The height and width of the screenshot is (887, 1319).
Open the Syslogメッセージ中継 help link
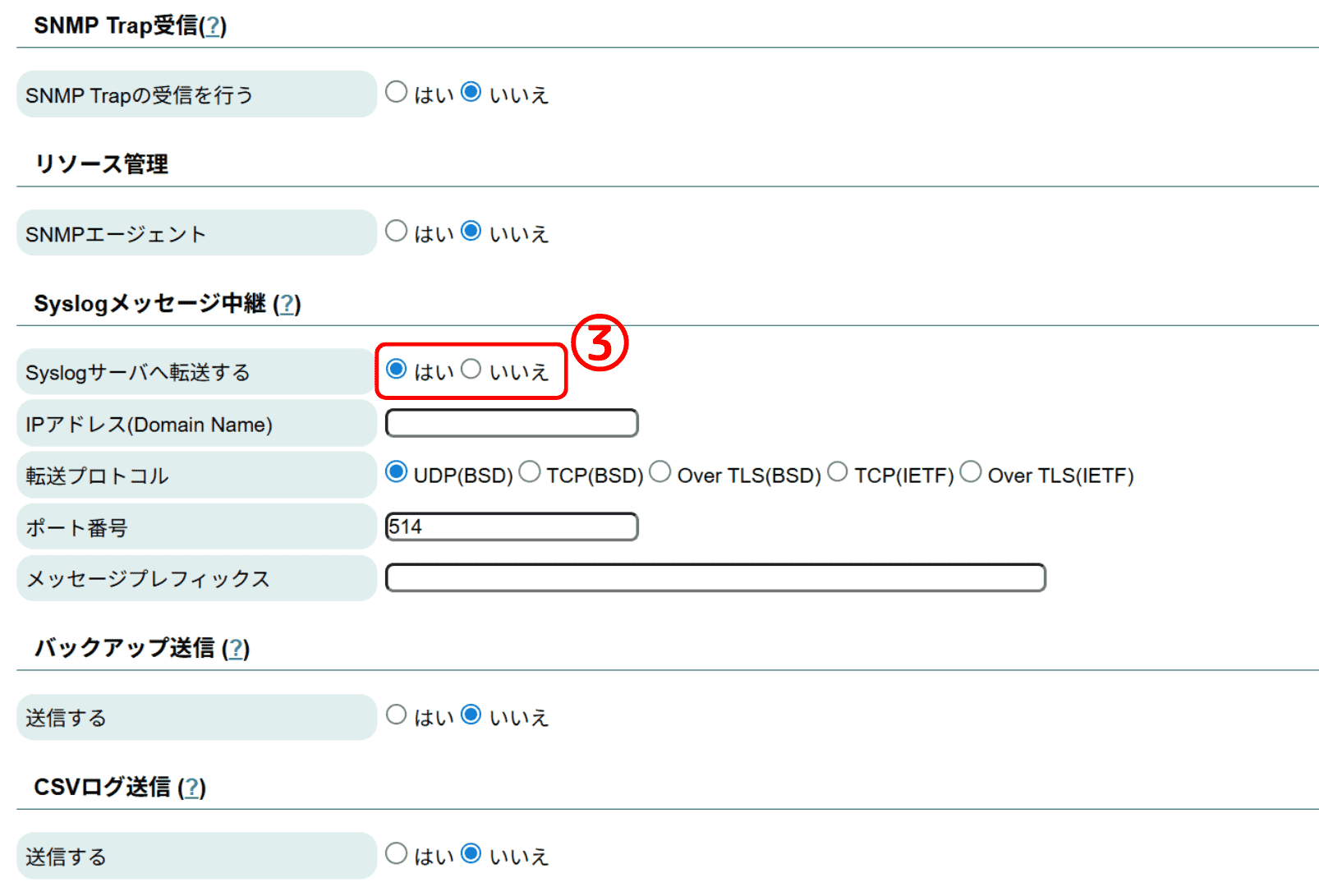[287, 305]
